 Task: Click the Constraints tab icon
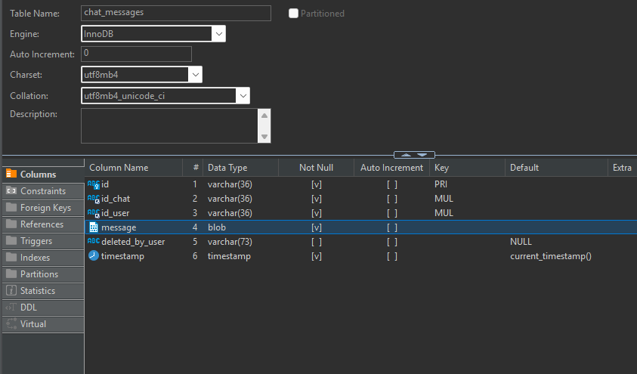(11, 191)
